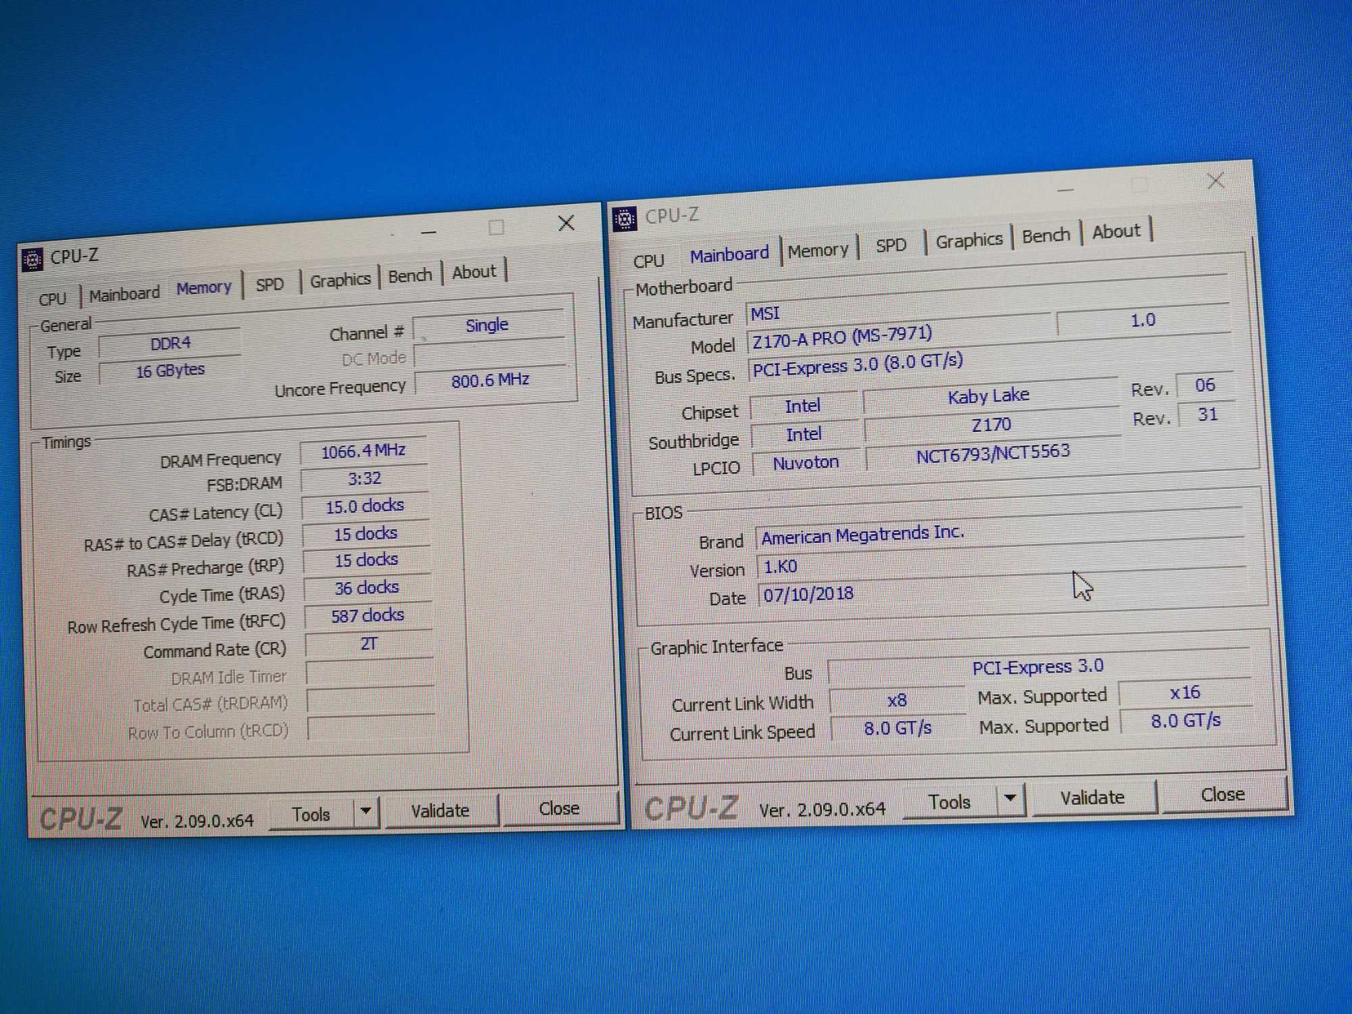
Task: Click the empty DRAM Idle Timer field
Action: coord(369,673)
